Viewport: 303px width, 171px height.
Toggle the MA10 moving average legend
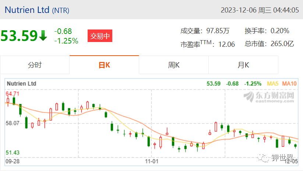[289, 84]
